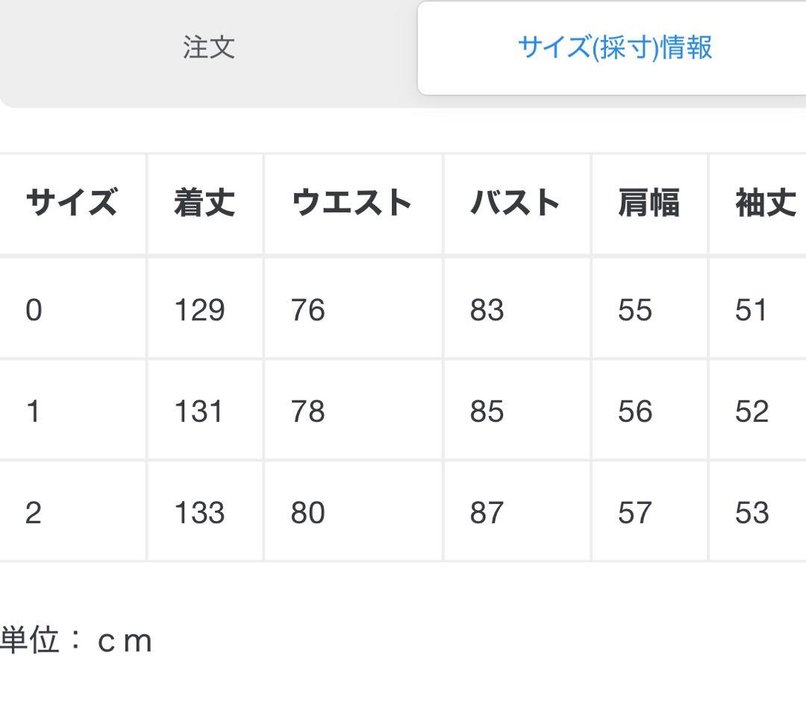
Task: Click the 129 length value cell
Action: point(199,310)
